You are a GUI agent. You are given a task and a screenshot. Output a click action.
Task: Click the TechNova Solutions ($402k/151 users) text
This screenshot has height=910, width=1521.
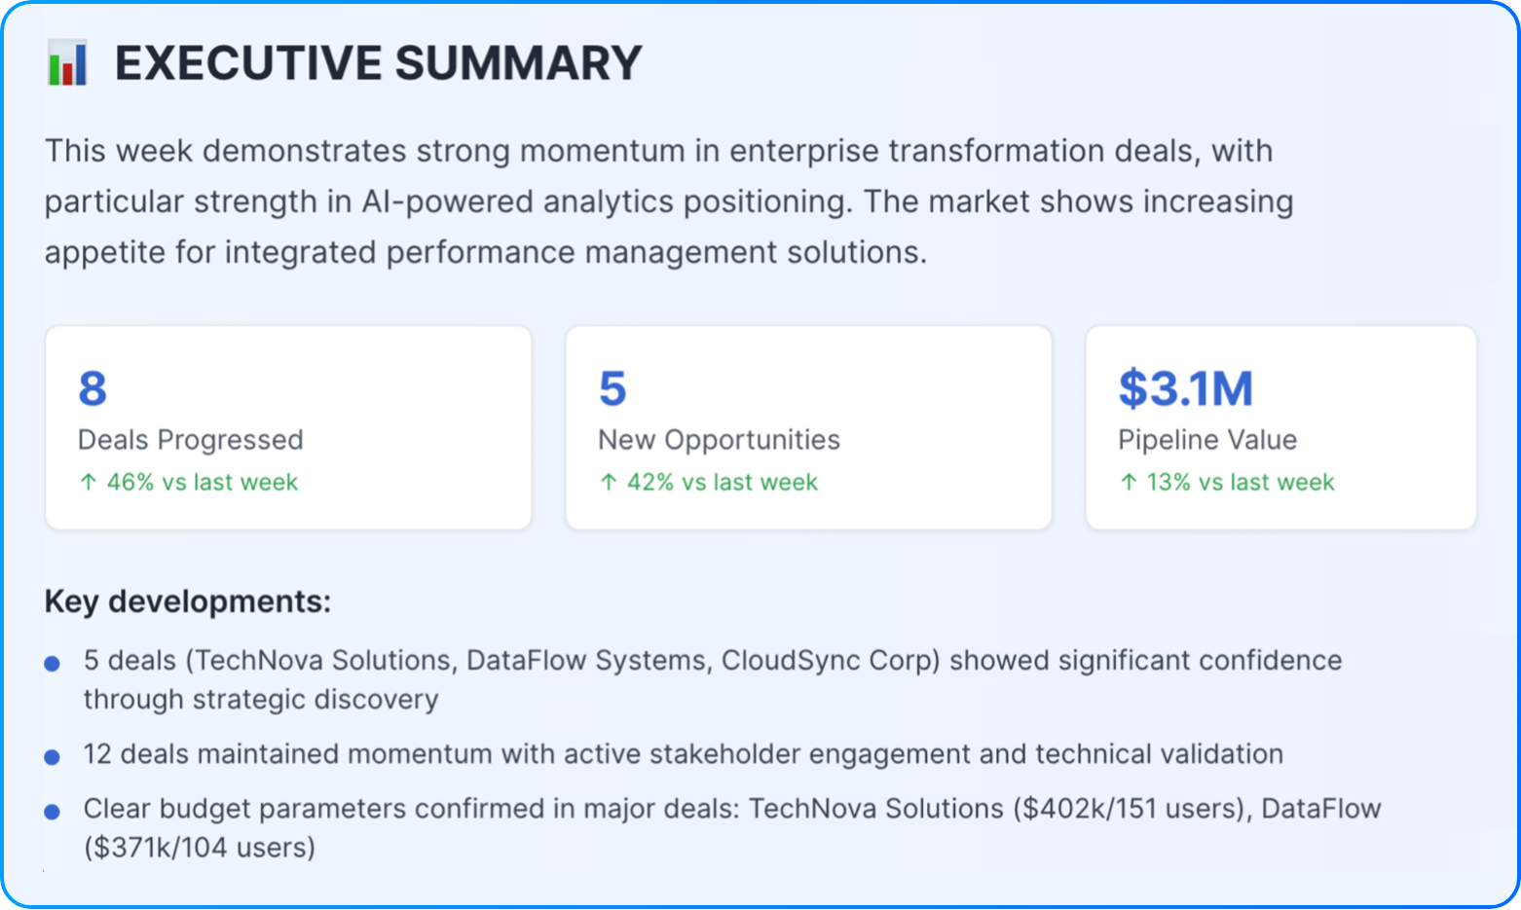(998, 809)
